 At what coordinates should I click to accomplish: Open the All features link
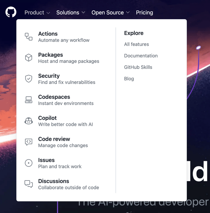click(136, 44)
